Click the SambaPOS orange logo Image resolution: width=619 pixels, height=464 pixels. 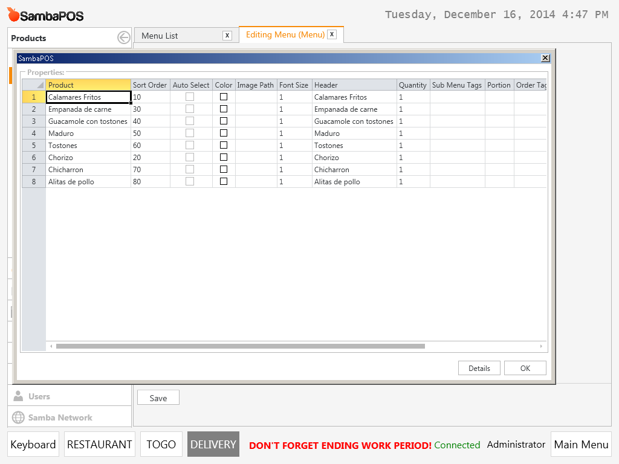click(13, 14)
